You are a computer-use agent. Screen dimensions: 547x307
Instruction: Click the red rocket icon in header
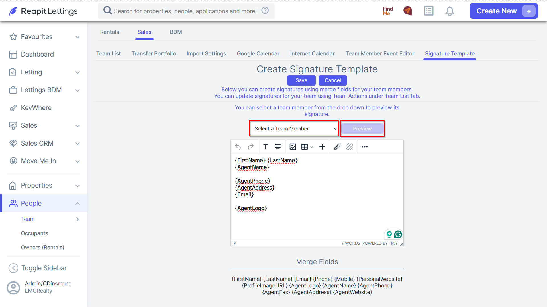[408, 11]
